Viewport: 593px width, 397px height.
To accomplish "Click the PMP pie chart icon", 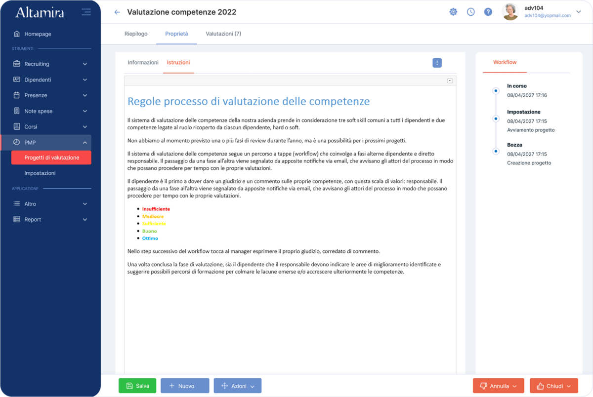I will [17, 142].
